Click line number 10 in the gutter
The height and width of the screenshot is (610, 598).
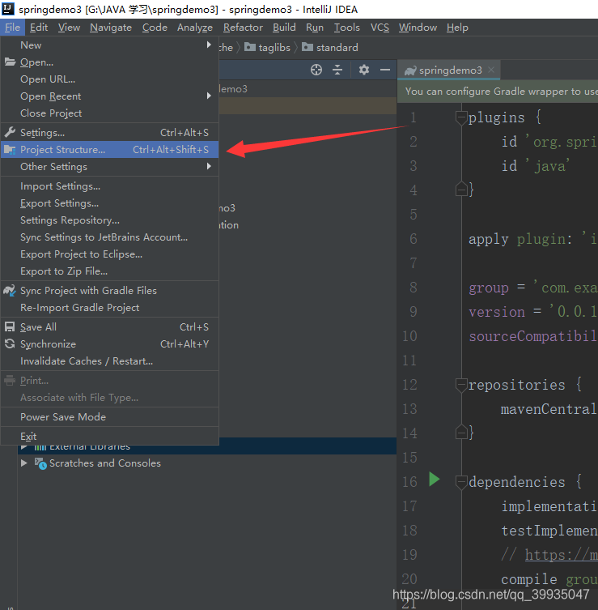(x=410, y=335)
